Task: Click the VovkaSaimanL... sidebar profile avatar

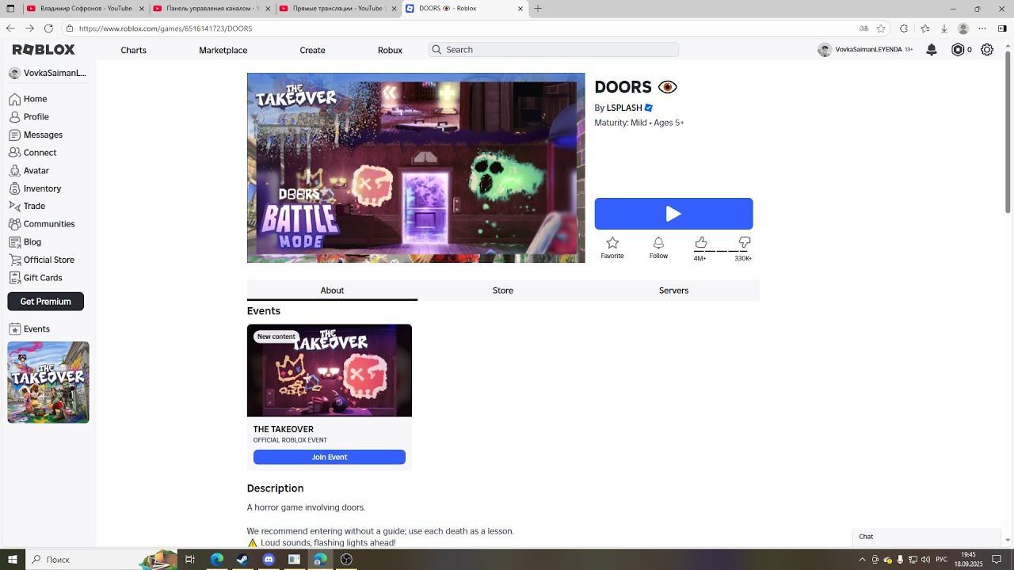Action: (14, 73)
